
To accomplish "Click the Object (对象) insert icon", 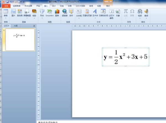I will [118, 12].
